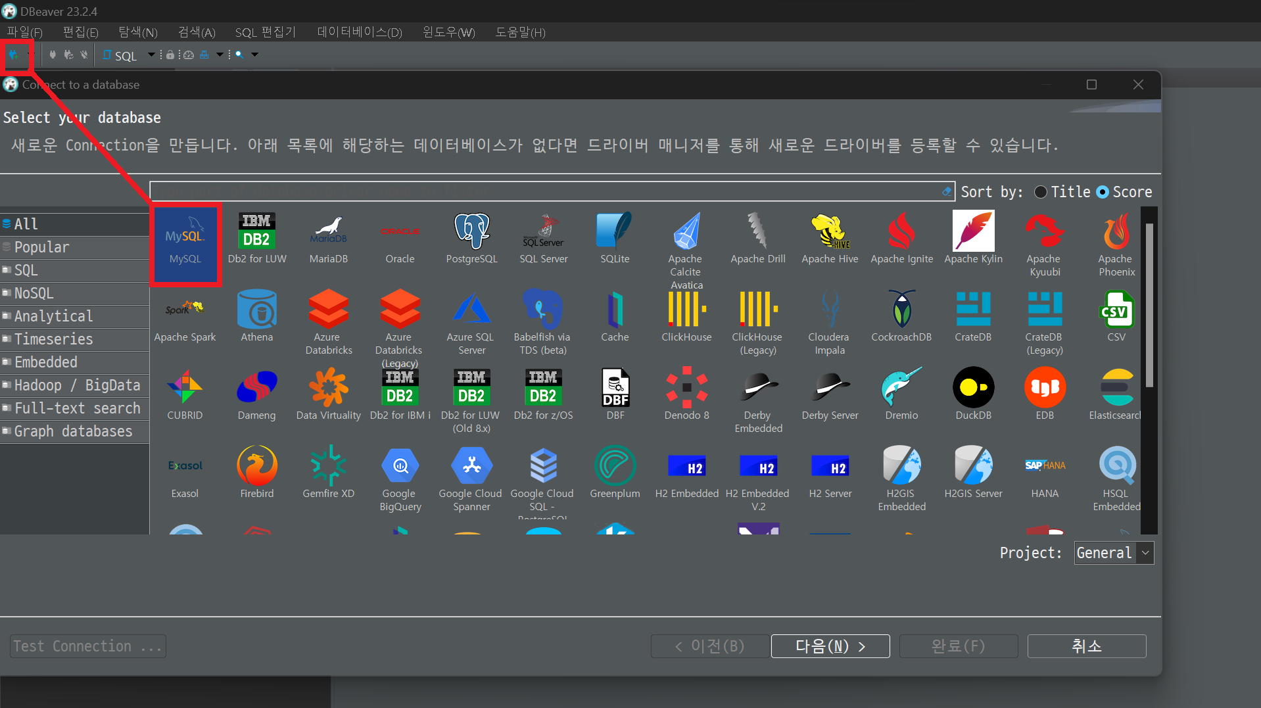
Task: Pick the Oracle database icon
Action: pyautogui.click(x=400, y=238)
